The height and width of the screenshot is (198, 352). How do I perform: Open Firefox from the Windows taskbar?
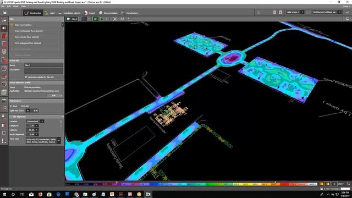(x=40, y=194)
